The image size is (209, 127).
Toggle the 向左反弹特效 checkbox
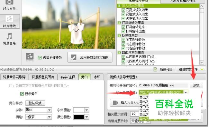click(x=123, y=44)
